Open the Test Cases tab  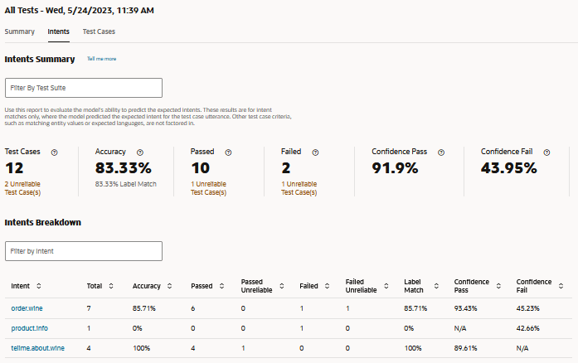(99, 31)
